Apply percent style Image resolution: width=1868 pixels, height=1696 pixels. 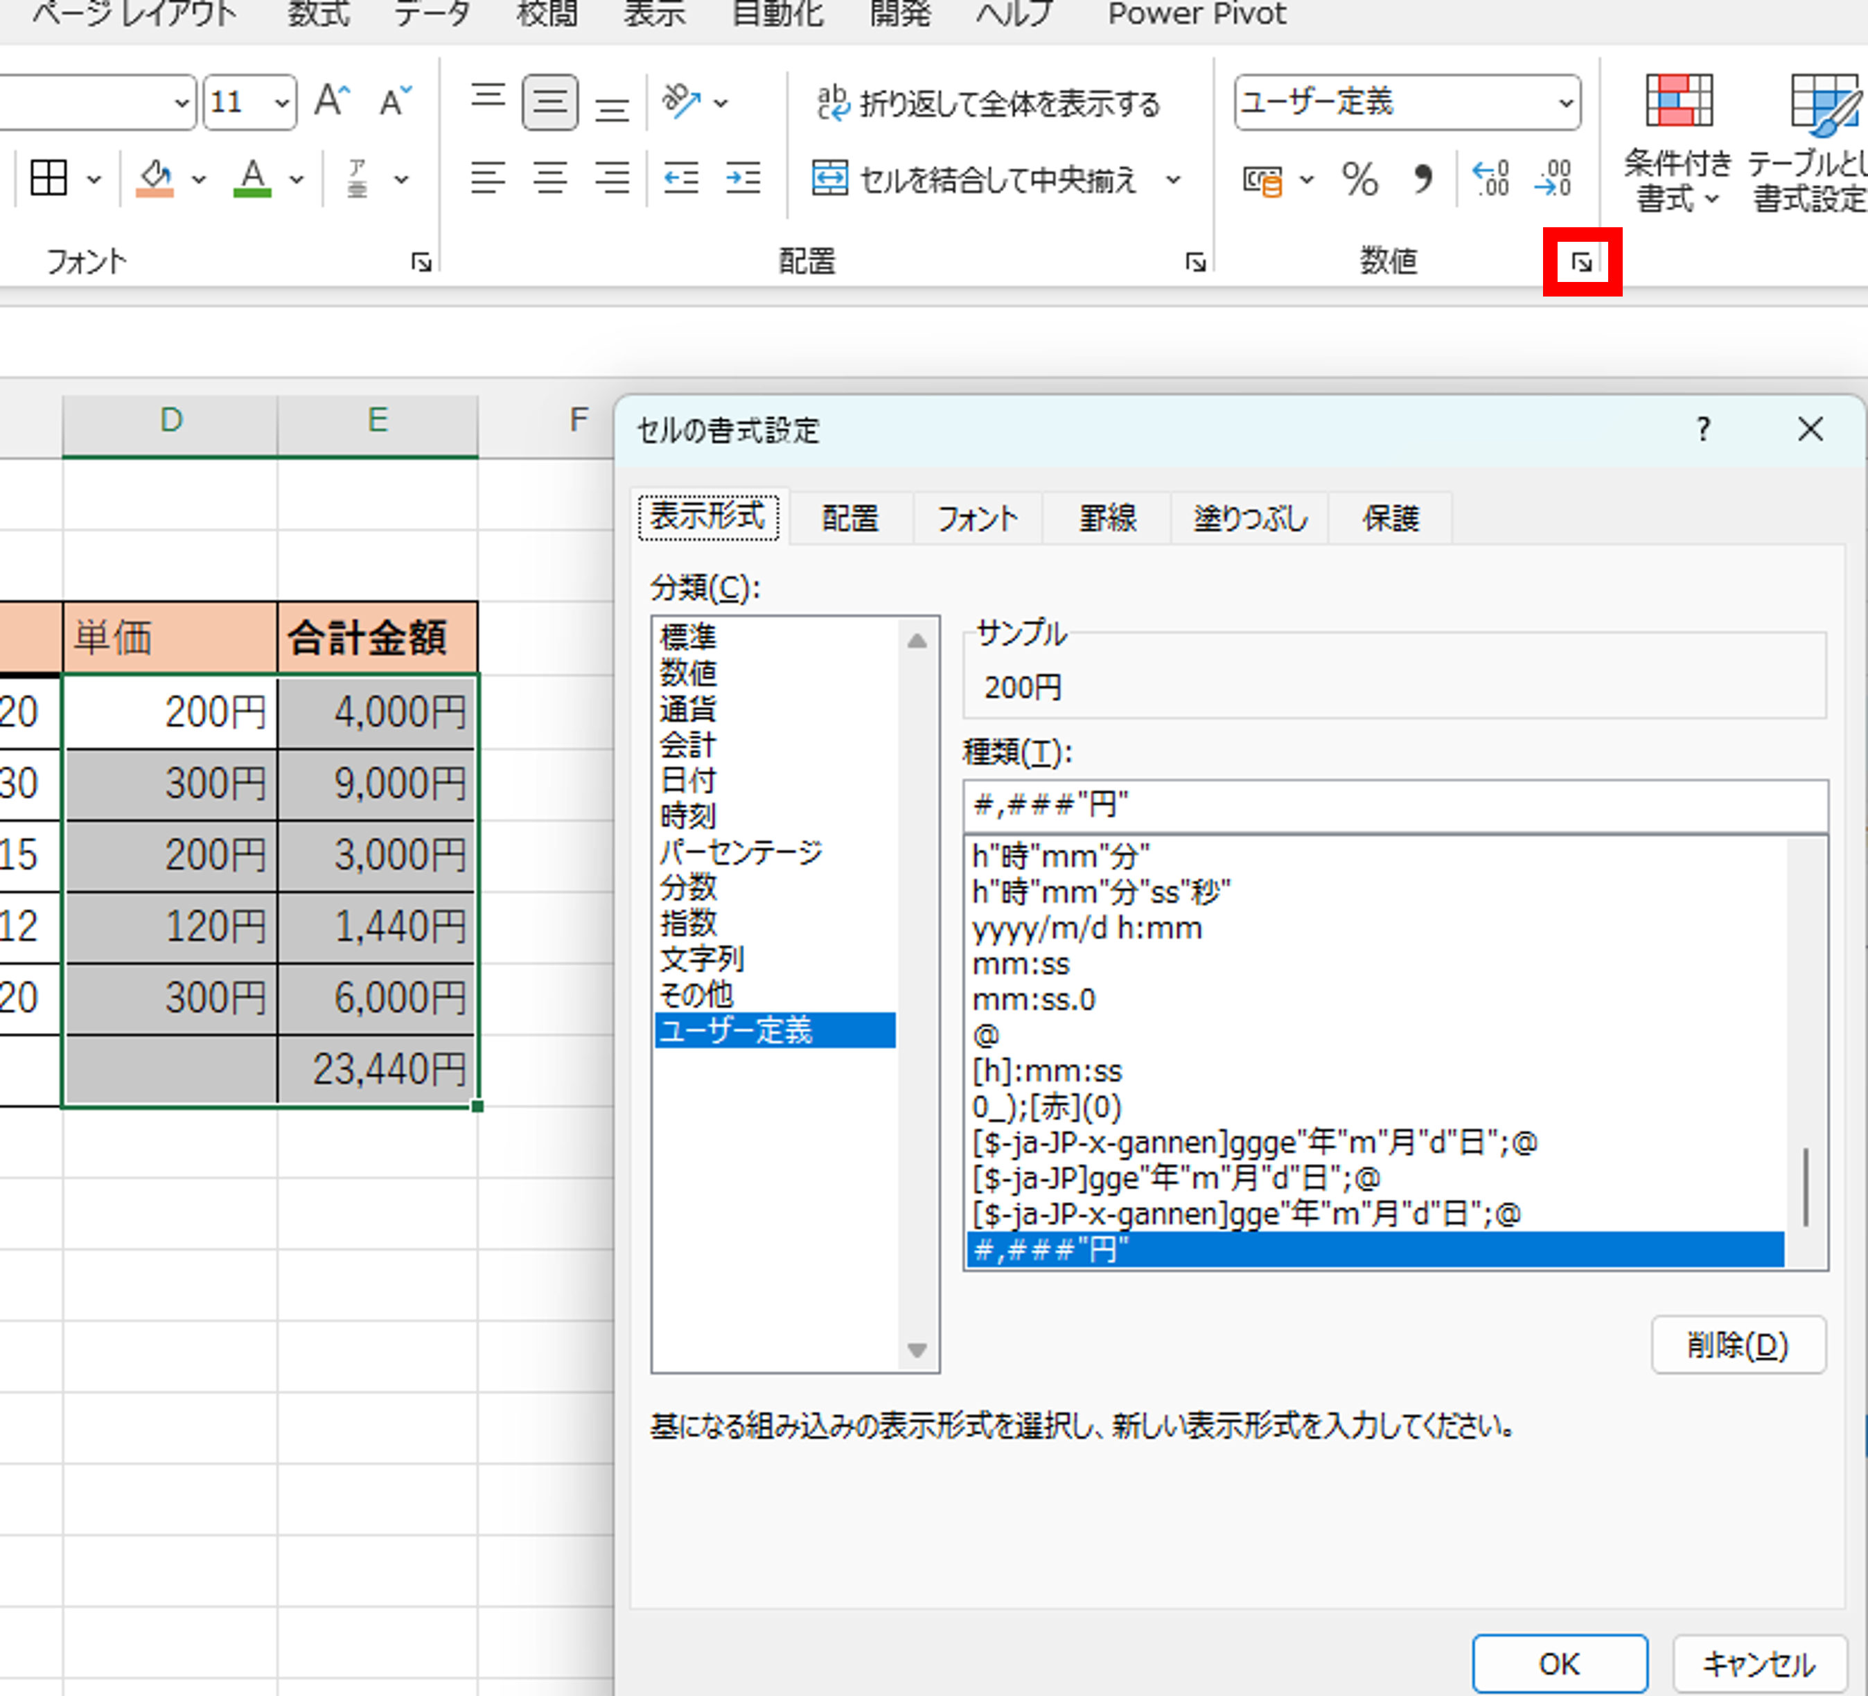point(1359,179)
